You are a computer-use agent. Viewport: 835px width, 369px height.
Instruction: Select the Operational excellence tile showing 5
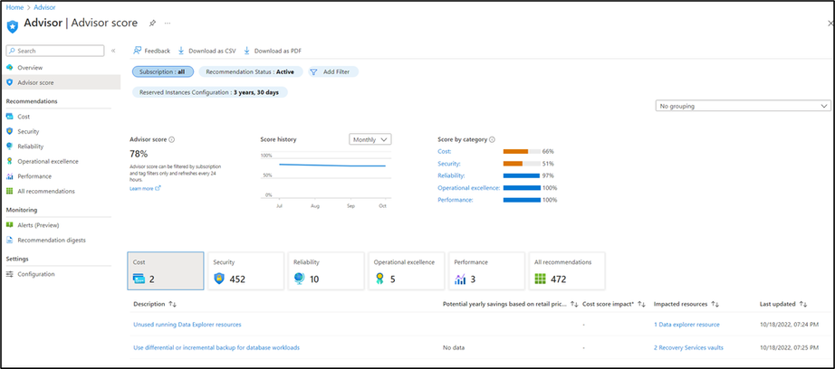coord(407,271)
